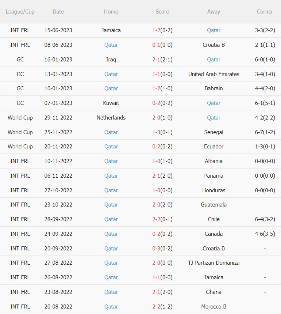This screenshot has height=314, width=281.
Task: Click the 2-0(1-0) score for Netherlands match
Action: (162, 118)
